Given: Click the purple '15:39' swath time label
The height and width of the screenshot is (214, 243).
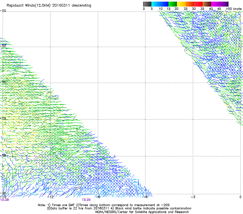Looking at the screenshot, I should (x=86, y=200).
